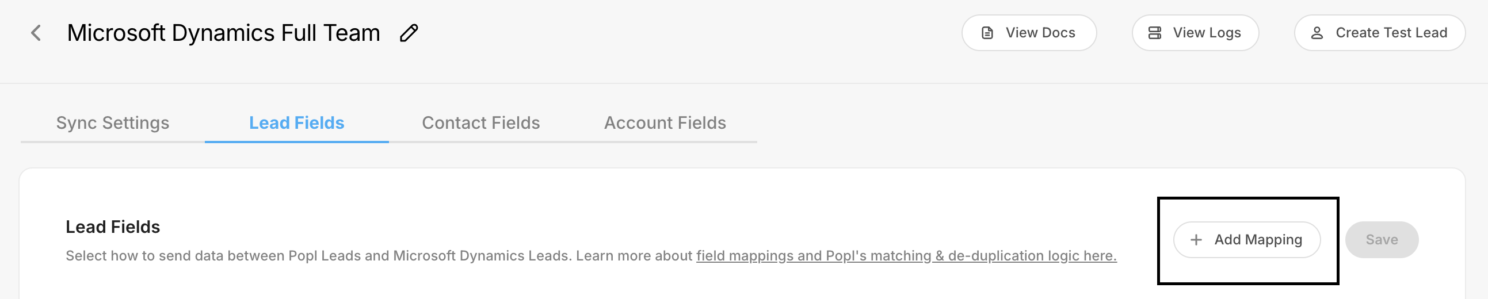
Task: Click the person icon in Create Test Lead
Action: point(1317,33)
